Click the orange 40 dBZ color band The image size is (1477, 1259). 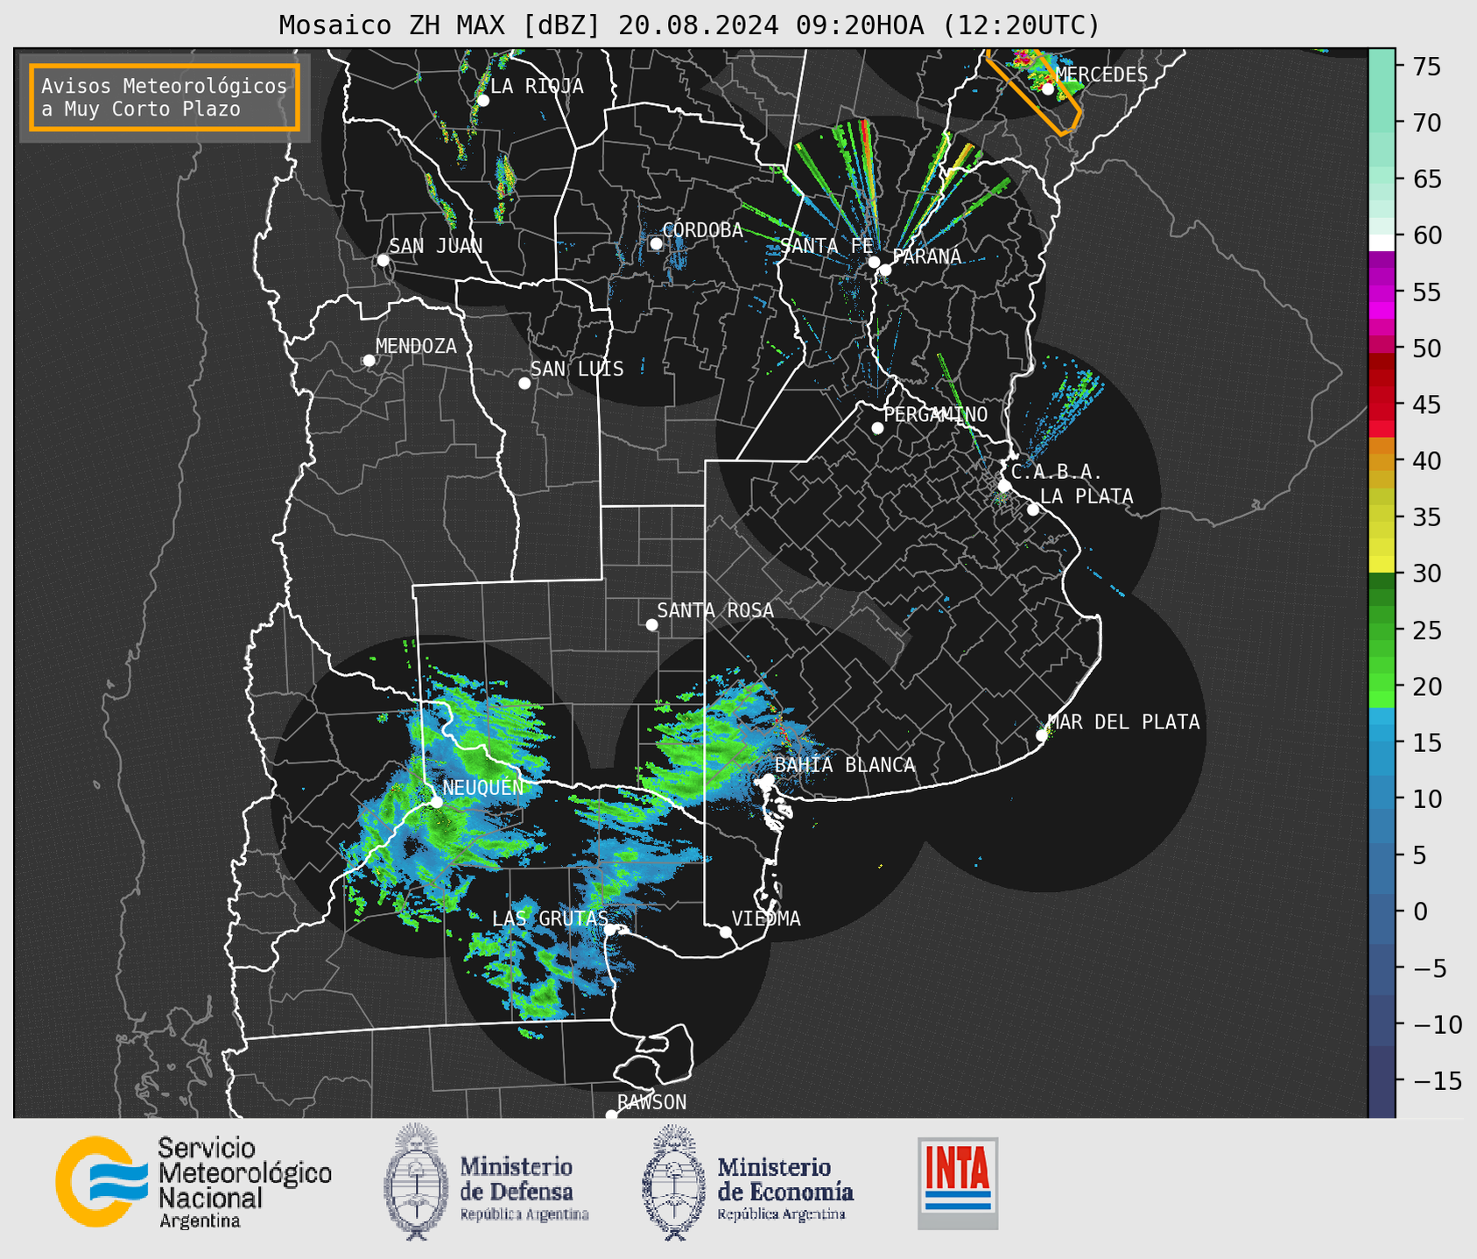click(x=1382, y=462)
